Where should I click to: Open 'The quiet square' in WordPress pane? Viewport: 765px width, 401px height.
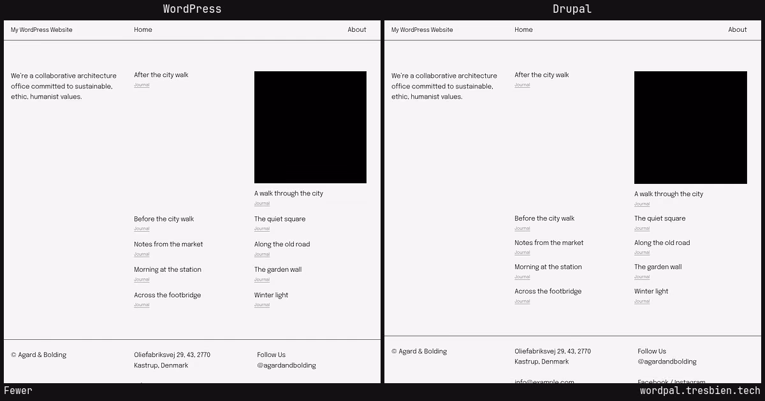[280, 219]
